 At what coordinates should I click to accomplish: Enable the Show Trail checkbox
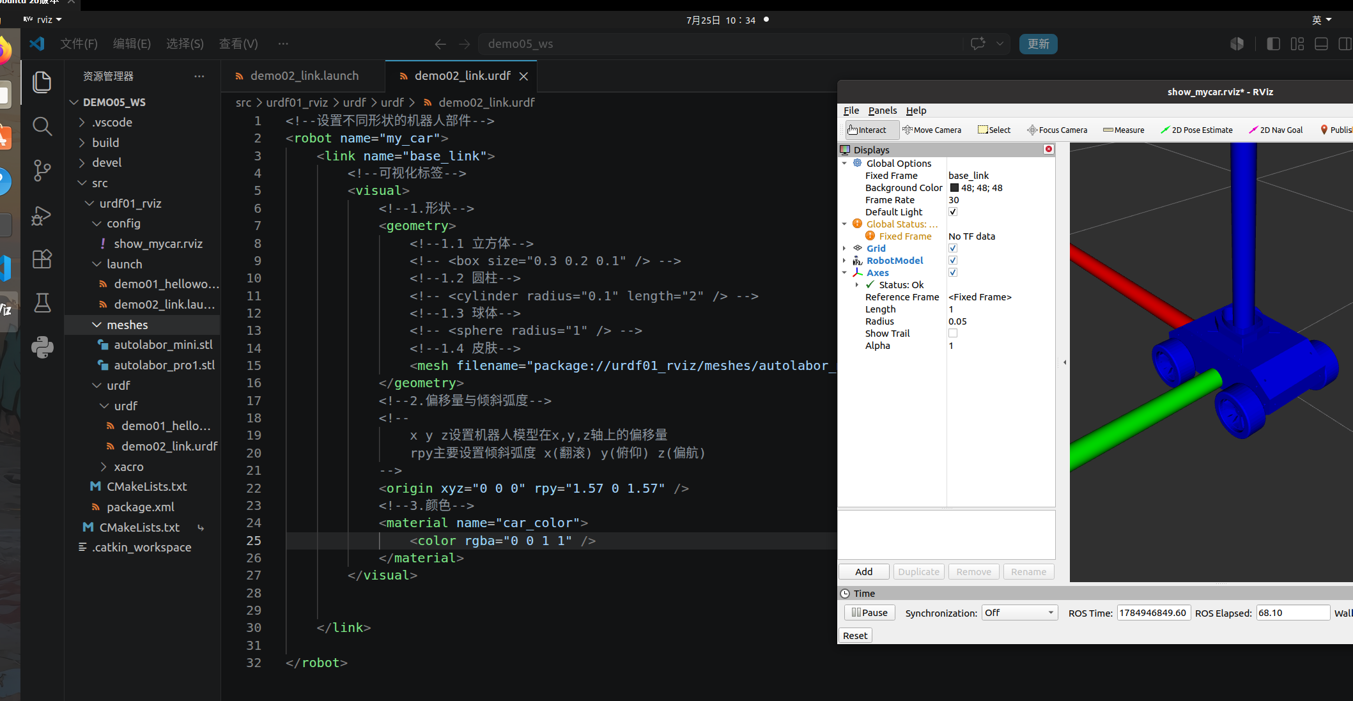click(x=953, y=334)
